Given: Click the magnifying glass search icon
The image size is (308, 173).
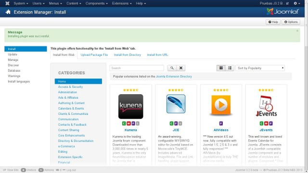Looking at the screenshot, I should [x=172, y=68].
